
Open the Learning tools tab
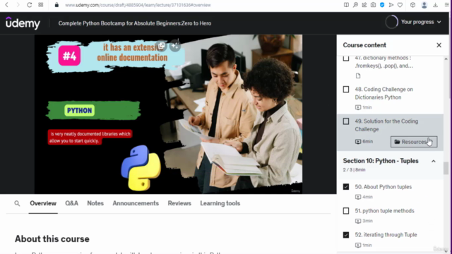tap(220, 203)
